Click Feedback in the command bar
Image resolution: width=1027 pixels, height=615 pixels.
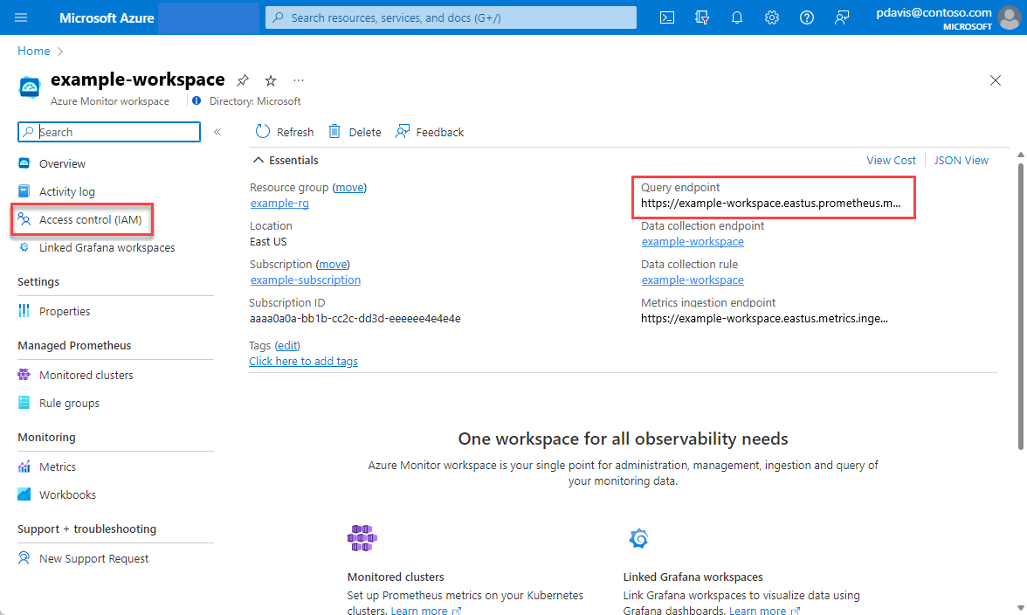click(x=430, y=132)
